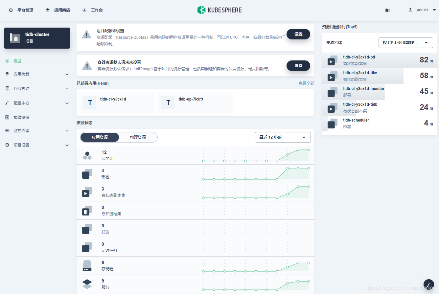Click the icon beside tidb-scheduler ranking
This screenshot has width=439, height=294.
point(332,123)
